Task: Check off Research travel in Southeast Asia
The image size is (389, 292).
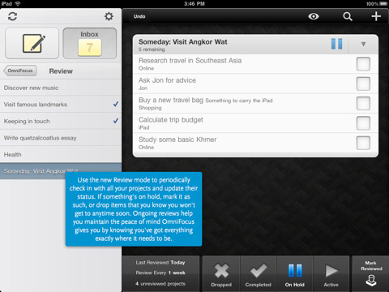Action: tap(363, 64)
